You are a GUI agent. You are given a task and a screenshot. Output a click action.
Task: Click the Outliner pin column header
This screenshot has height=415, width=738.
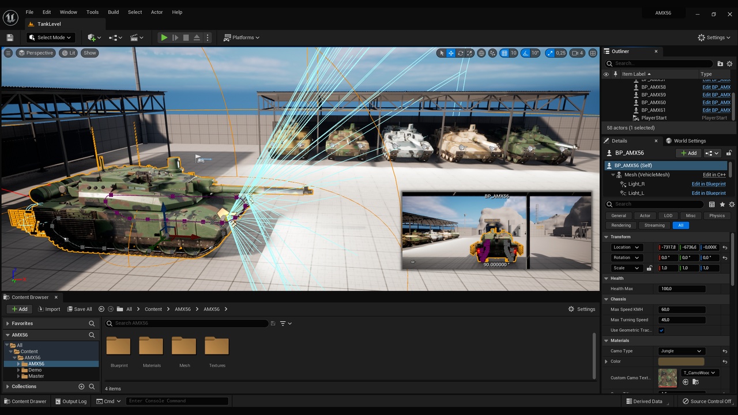pyautogui.click(x=616, y=74)
